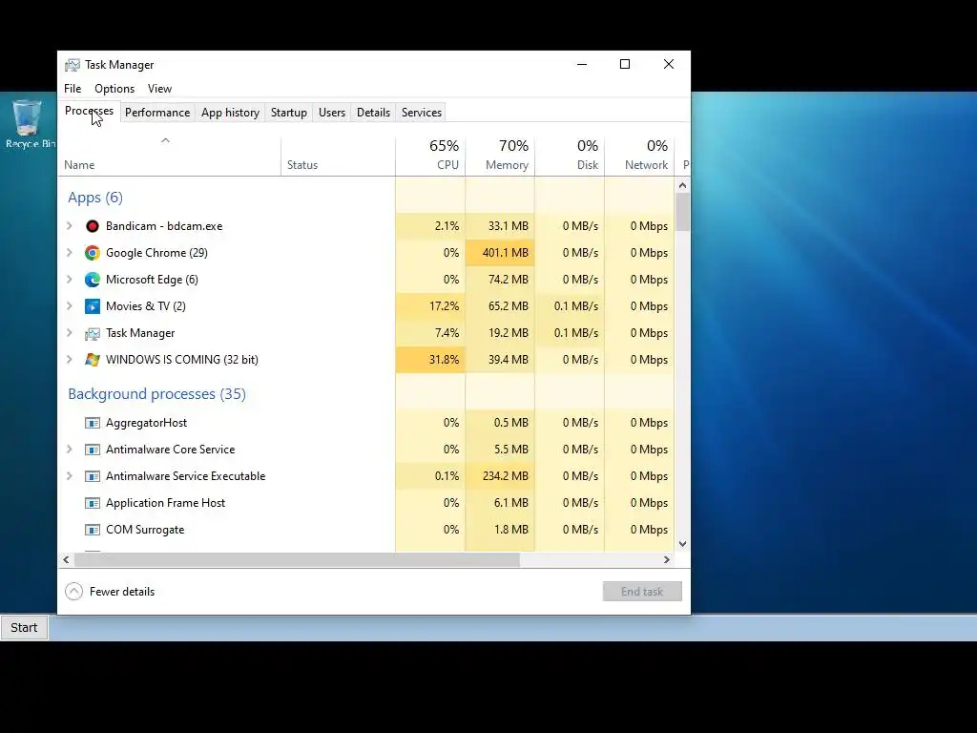Click the 234.2 MB memory cell
The height and width of the screenshot is (733, 977).
pyautogui.click(x=500, y=477)
